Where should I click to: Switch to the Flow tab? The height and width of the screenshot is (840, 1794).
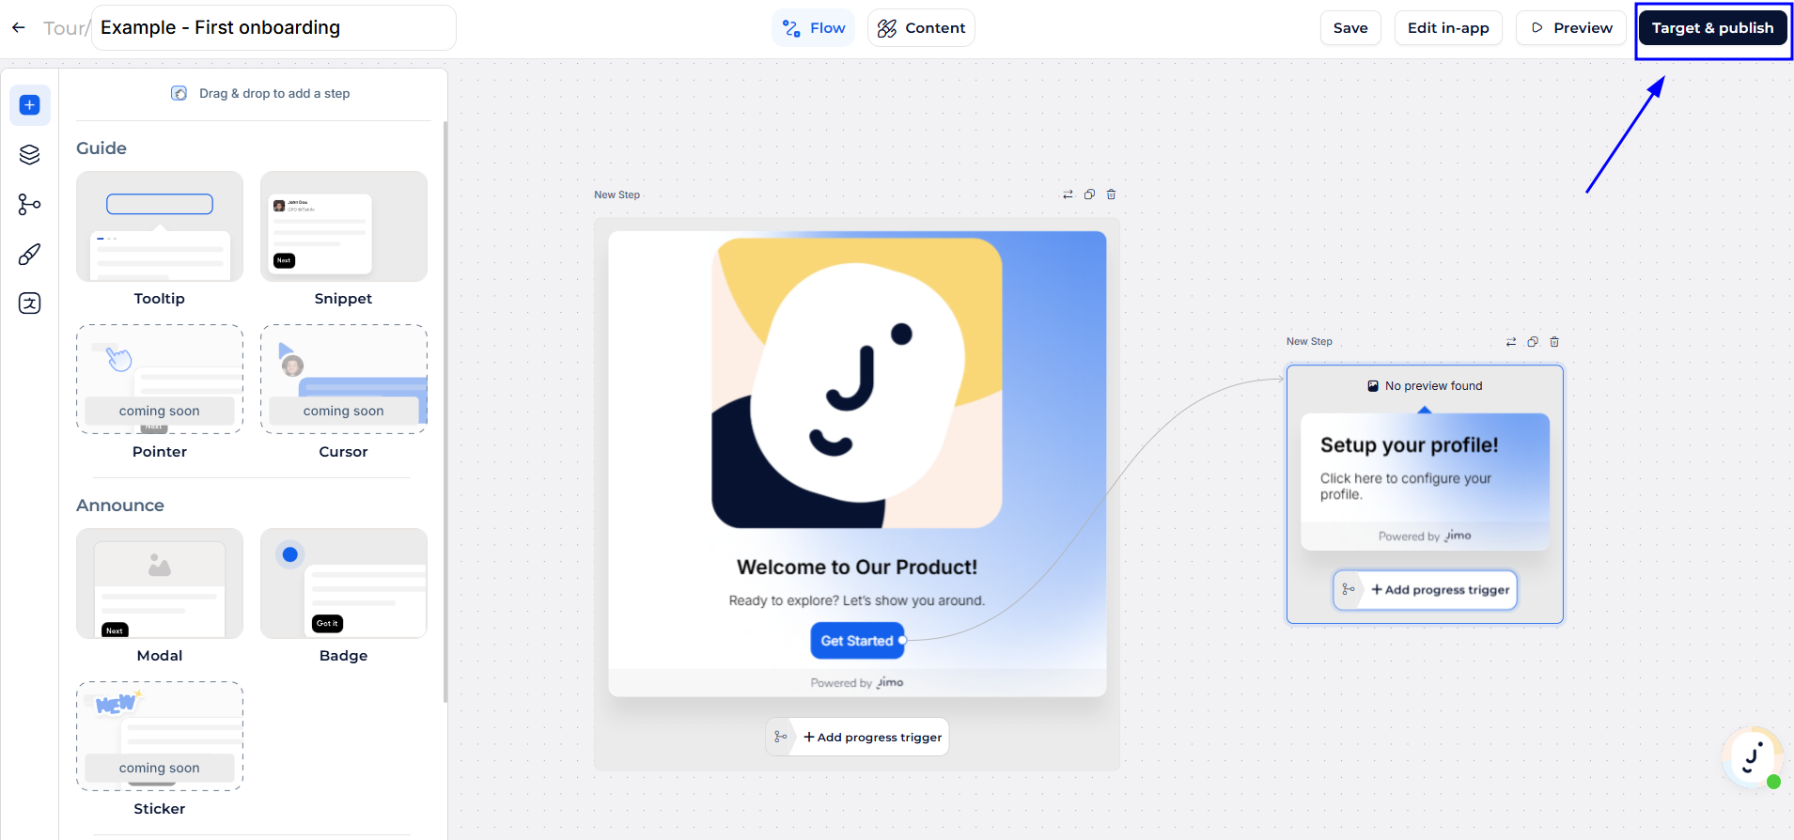coord(814,28)
